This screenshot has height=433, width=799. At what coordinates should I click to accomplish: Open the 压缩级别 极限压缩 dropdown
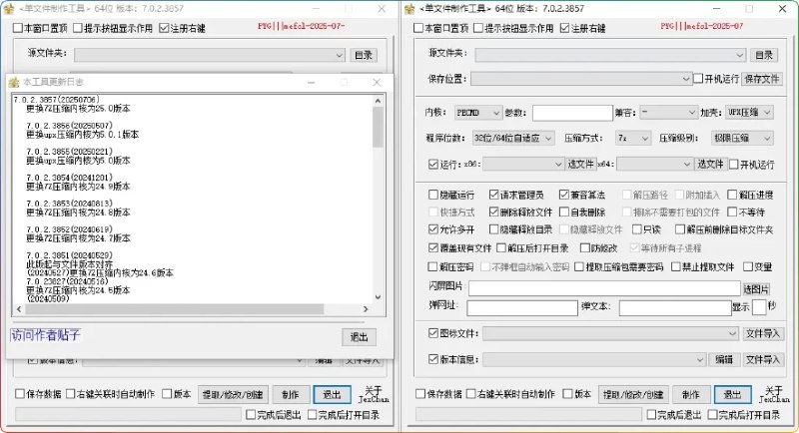(x=741, y=138)
